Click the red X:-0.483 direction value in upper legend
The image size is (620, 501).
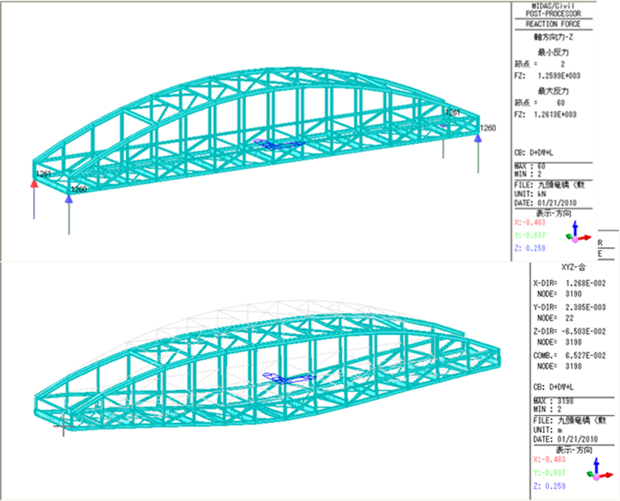530,222
